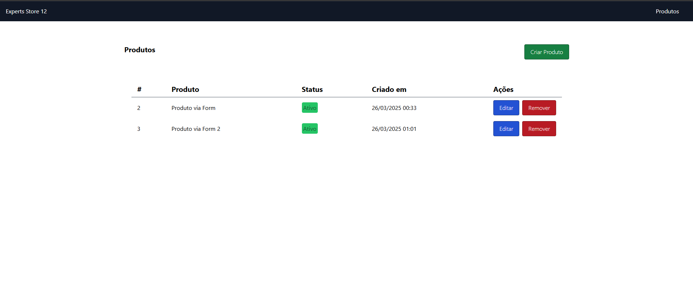Edit the product named Produto via Form
Viewport: 693px width, 302px height.
[x=506, y=108]
